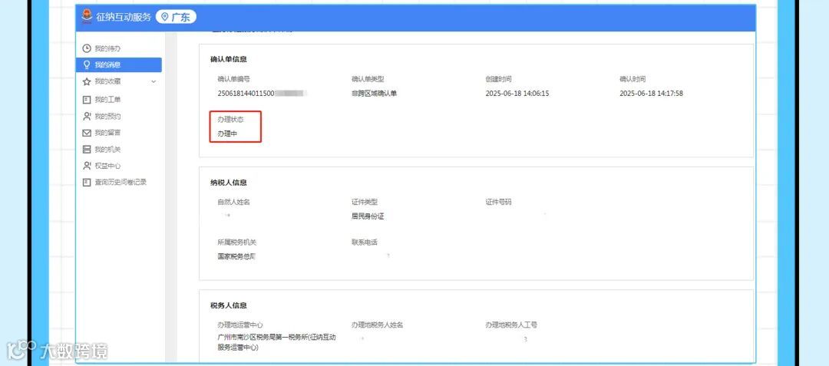Image resolution: width=829 pixels, height=366 pixels.
Task: Click the 非跨区域确认单 type value
Action: point(374,94)
